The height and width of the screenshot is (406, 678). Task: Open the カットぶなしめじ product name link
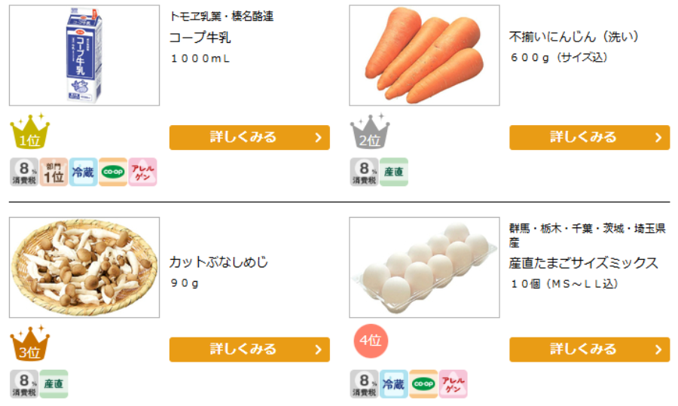click(218, 263)
